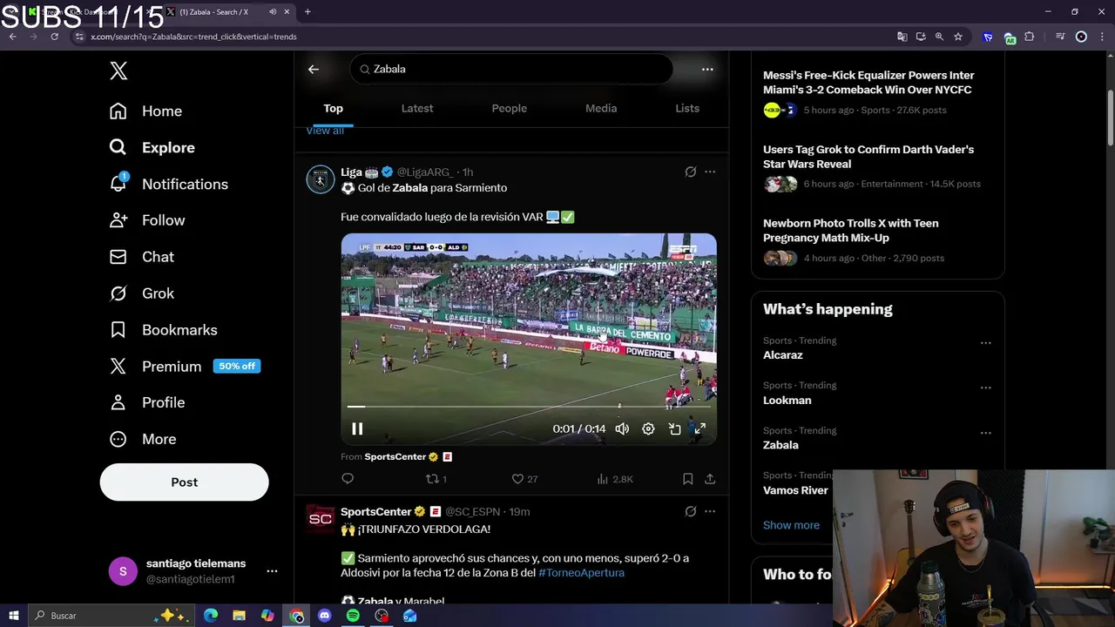Mute the Zabala tab audio icon
The width and height of the screenshot is (1115, 627).
273,12
